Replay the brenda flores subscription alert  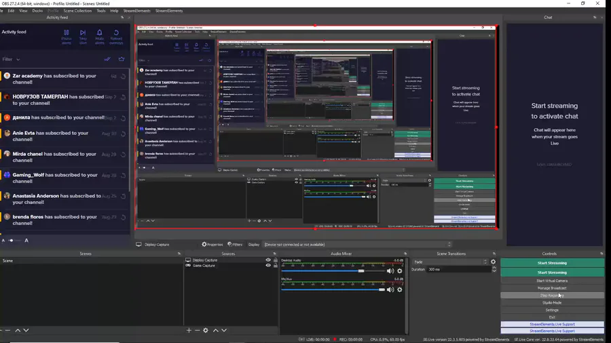tap(123, 218)
